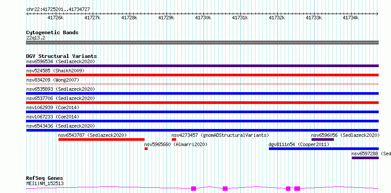Screen dimensions: 391x193
Task: Click the nsv6543787 red variant bar
Action: tap(101, 139)
